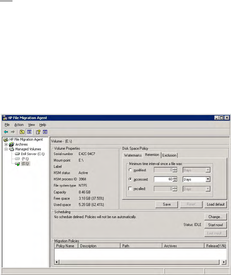Click the Capacity value 8.46 GB
This screenshot has width=231, height=275.
[85, 192]
